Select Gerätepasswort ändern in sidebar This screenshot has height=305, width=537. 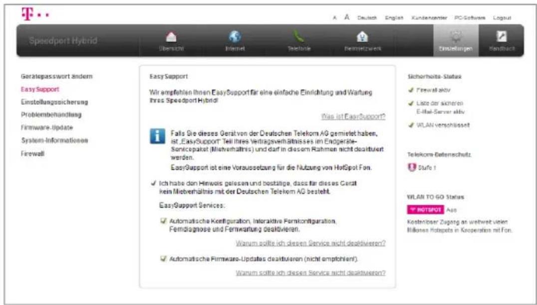click(x=56, y=76)
